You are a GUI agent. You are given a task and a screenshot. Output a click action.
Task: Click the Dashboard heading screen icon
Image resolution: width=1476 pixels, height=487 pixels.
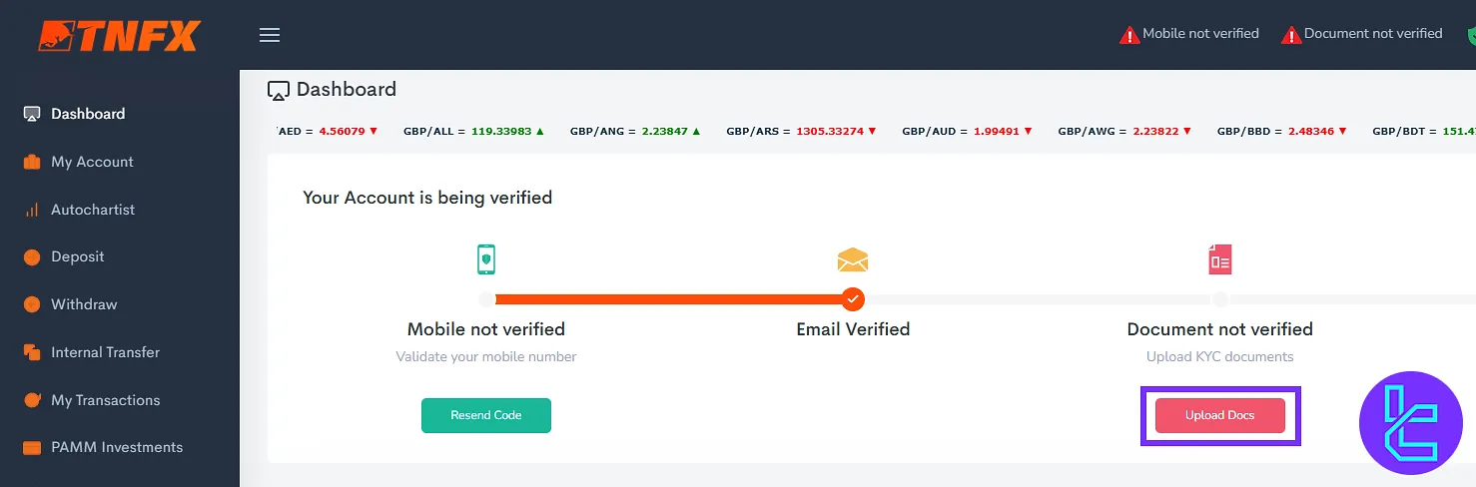click(279, 91)
